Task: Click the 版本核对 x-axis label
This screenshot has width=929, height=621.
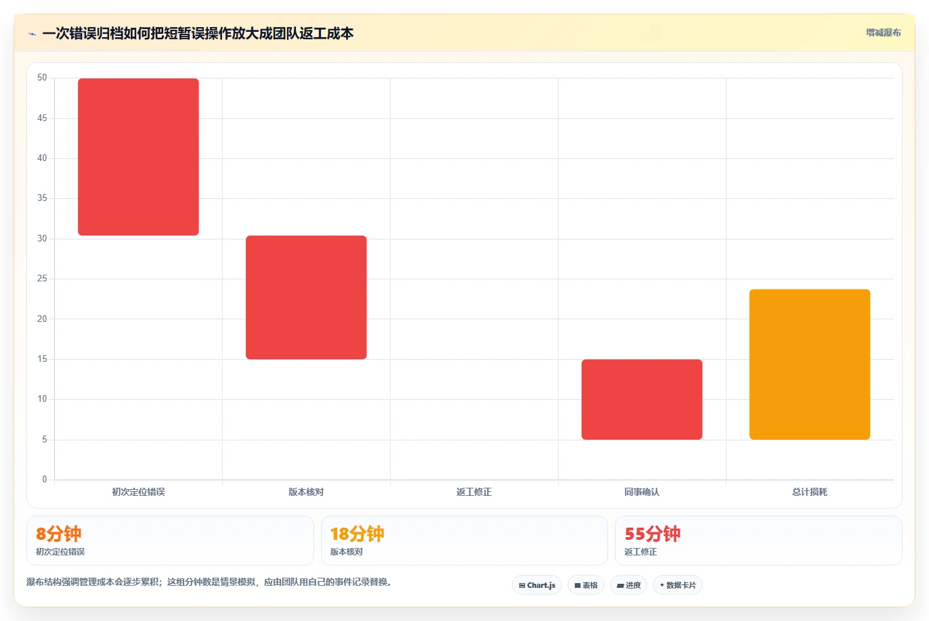Action: (306, 492)
